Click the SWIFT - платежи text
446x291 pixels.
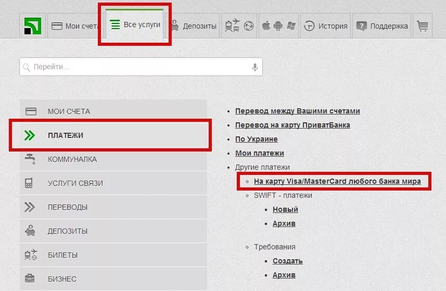pyautogui.click(x=283, y=195)
